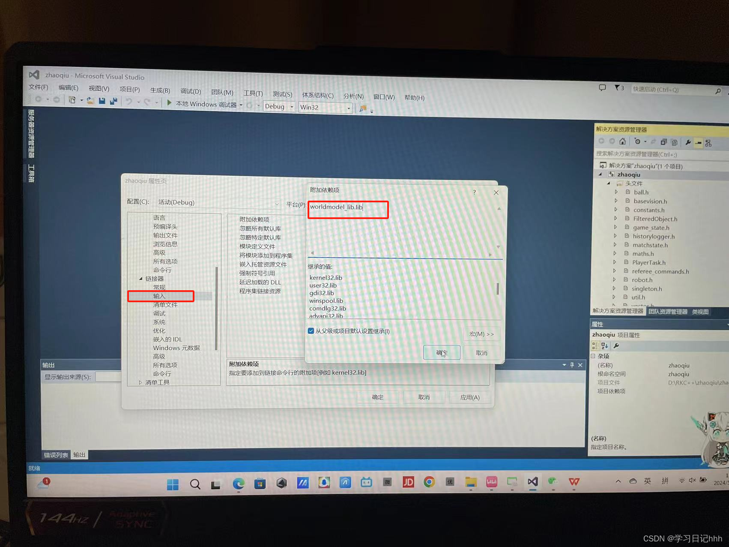Open Microsoft Edge from the taskbar
729x547 pixels.
[239, 484]
